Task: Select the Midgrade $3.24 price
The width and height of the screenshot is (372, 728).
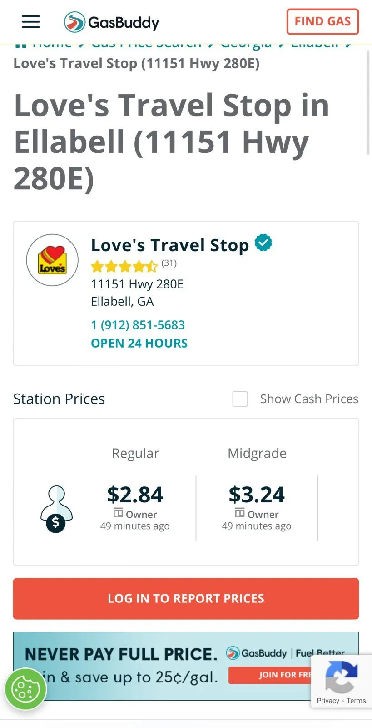Action: pos(257,495)
